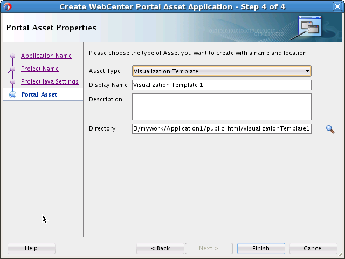Go back with the Back button

click(160, 248)
